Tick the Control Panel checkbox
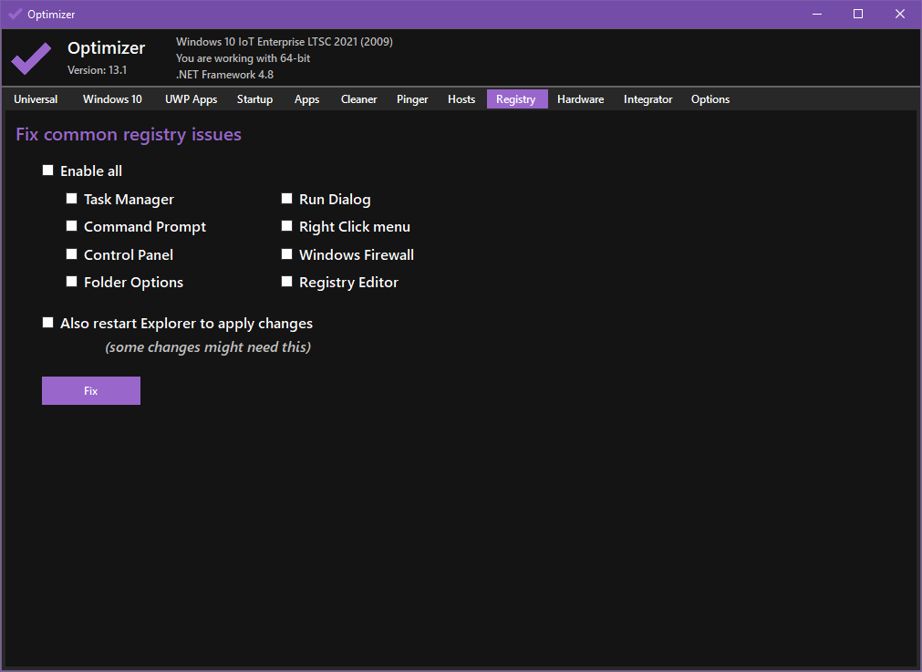 pos(72,254)
